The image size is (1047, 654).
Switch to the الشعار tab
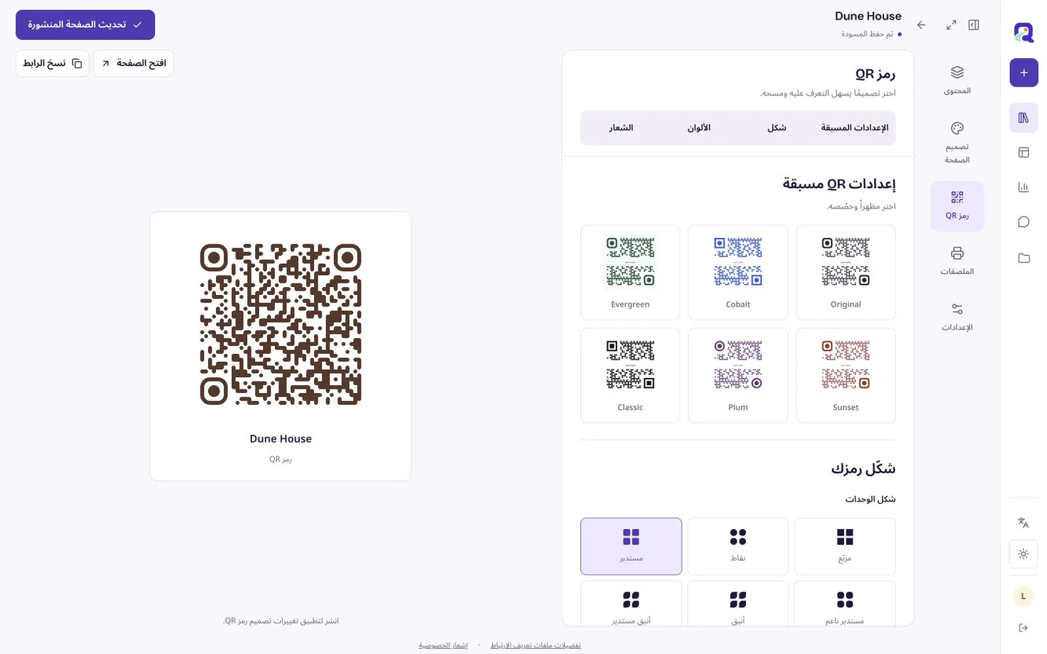(621, 128)
